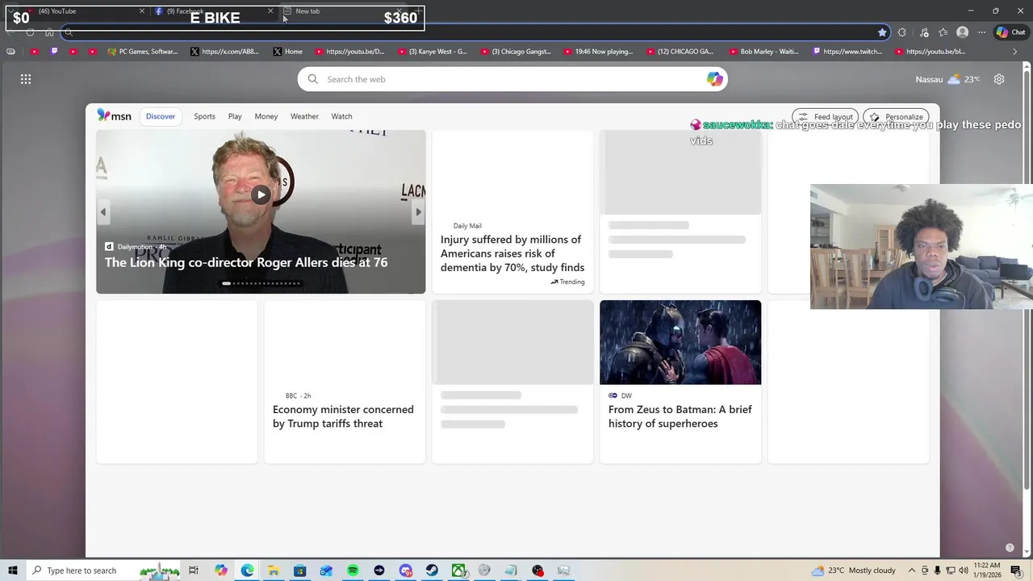1033x581 pixels.
Task: Open the Edge Settings and more menu
Action: pos(981,32)
